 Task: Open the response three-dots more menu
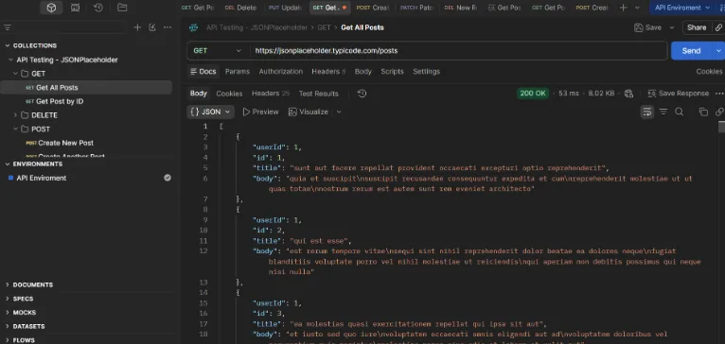719,94
